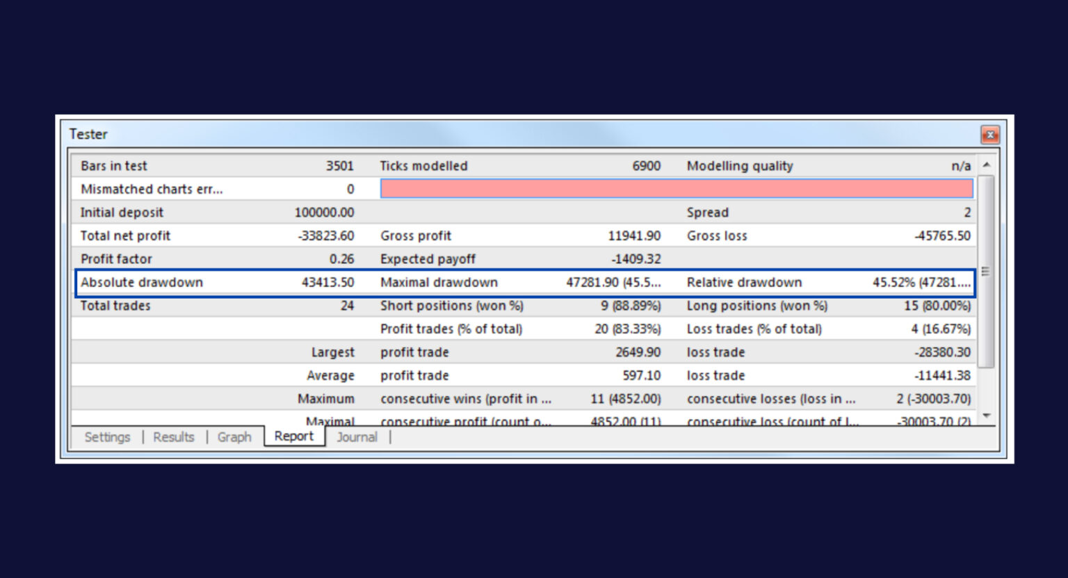The image size is (1068, 578).
Task: Click consecutive wins value 11 (4852.00)
Action: (x=626, y=399)
